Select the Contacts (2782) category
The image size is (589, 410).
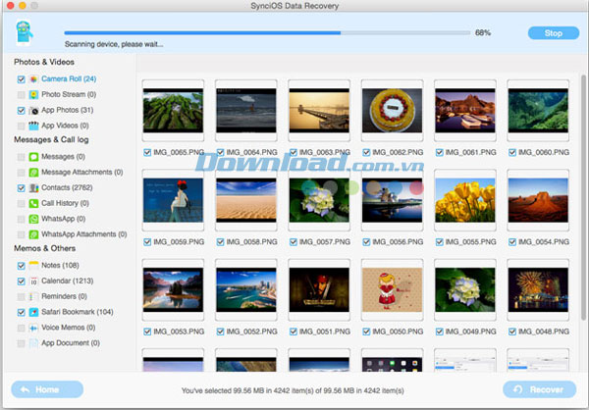tap(67, 187)
